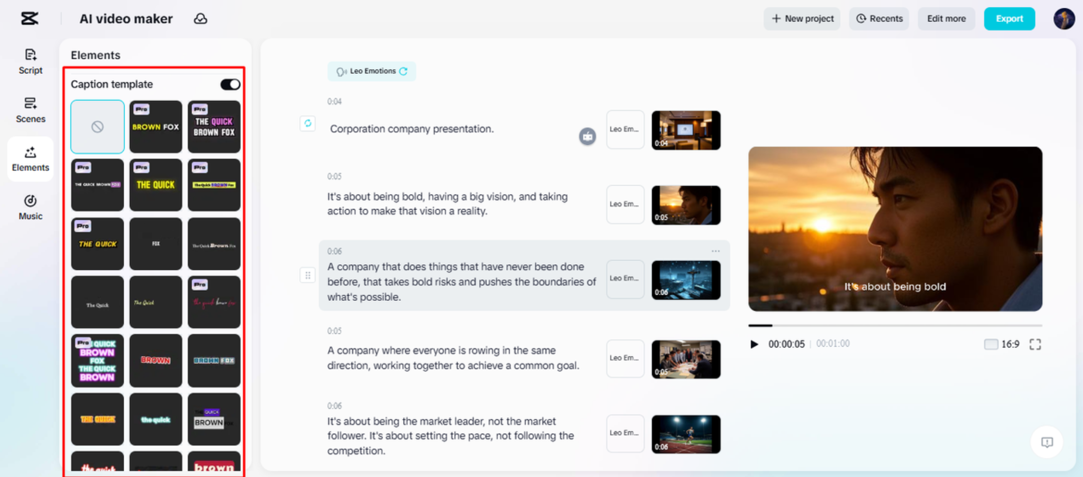Select the no-caption template option
The image size is (1083, 477).
(97, 126)
